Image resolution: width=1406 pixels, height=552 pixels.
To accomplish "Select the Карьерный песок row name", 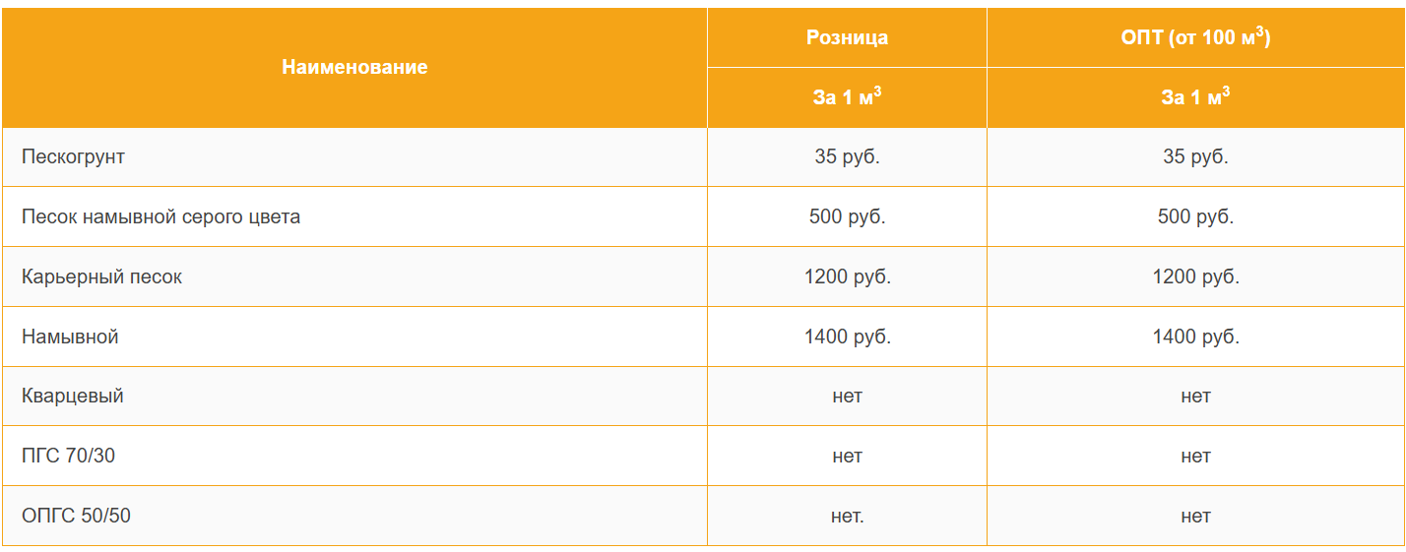I will point(102,276).
